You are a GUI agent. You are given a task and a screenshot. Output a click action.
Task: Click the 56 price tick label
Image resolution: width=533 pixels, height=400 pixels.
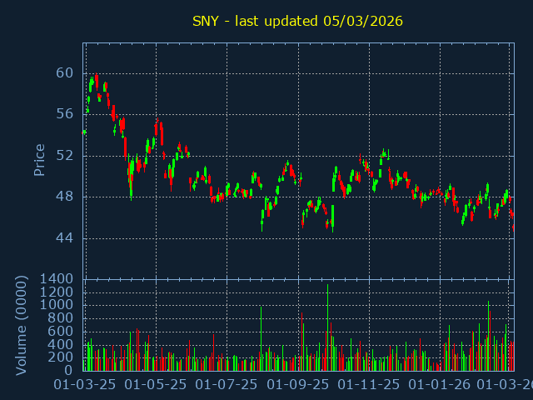pos(65,114)
